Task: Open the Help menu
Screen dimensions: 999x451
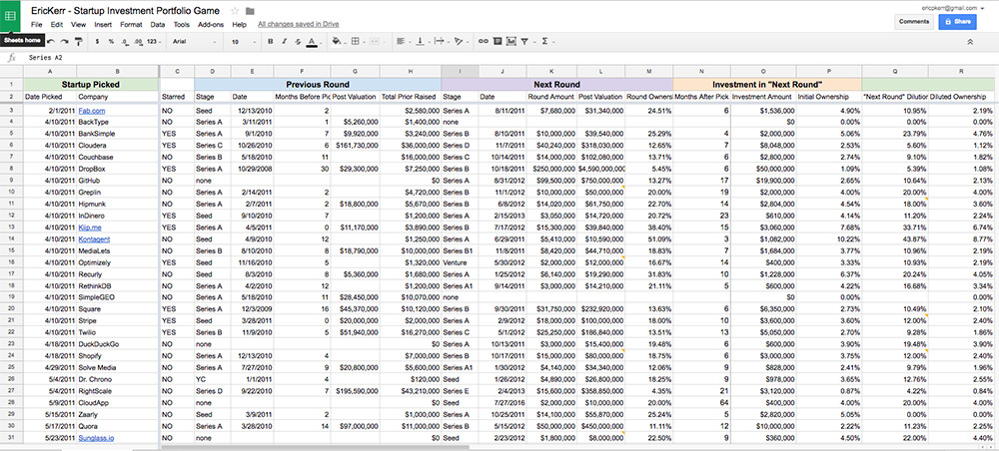Action: coord(240,24)
